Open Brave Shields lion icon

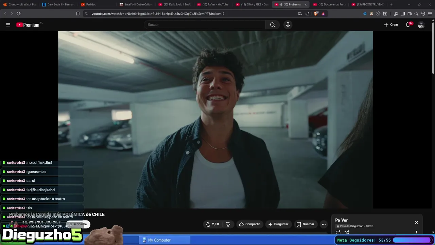pos(316,14)
